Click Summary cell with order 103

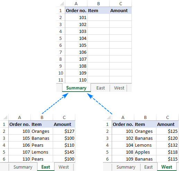point(76,31)
